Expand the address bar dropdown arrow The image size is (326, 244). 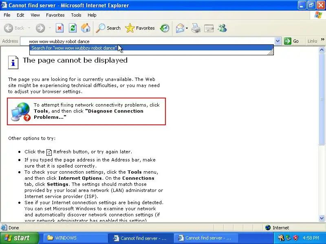278,41
